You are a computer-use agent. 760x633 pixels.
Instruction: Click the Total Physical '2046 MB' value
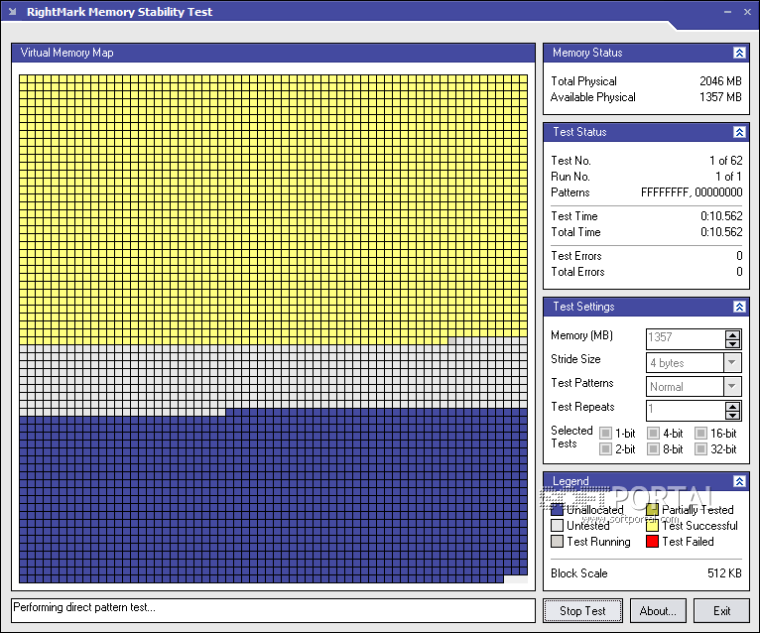pos(720,81)
